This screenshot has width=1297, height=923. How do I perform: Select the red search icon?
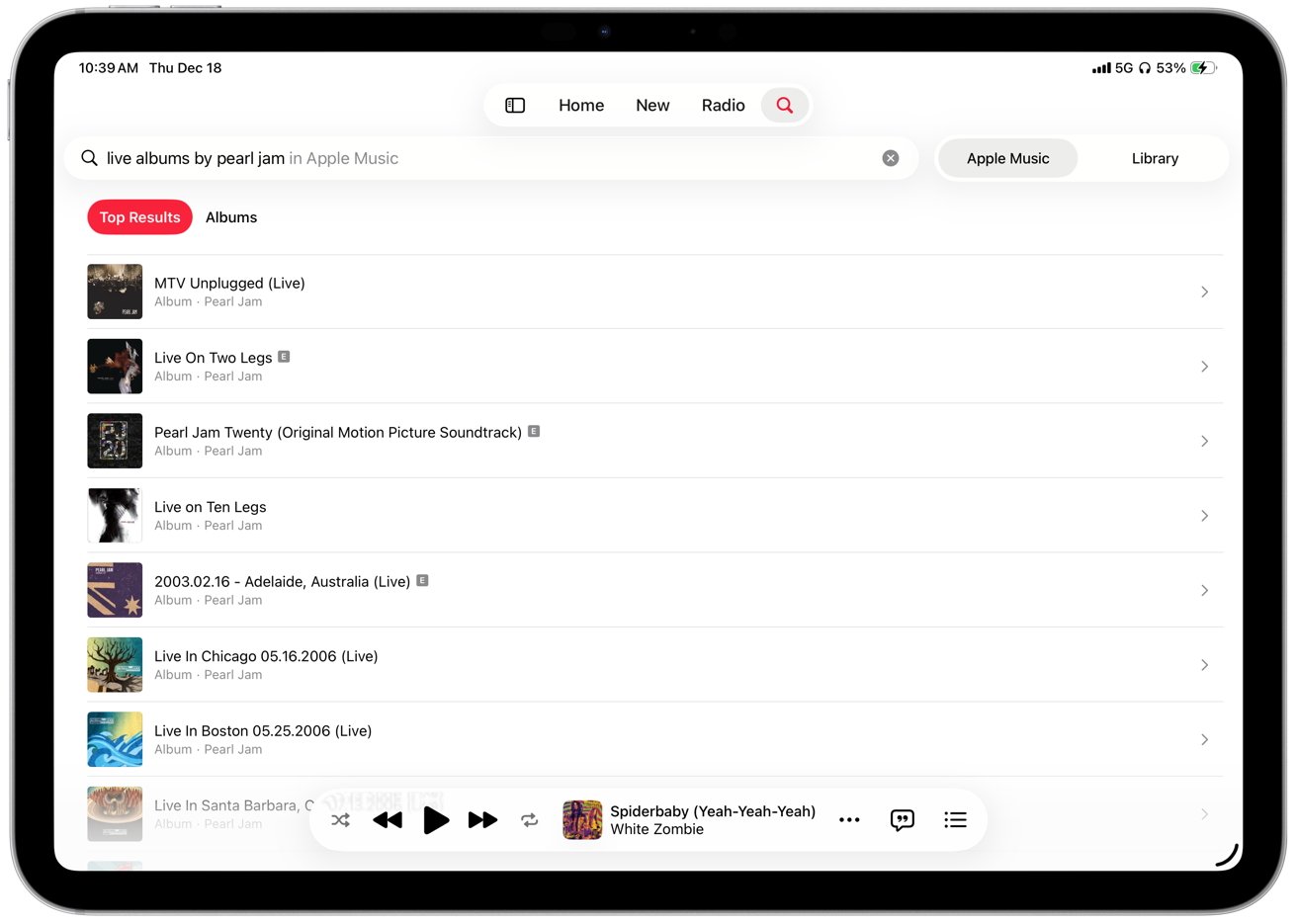coord(784,105)
